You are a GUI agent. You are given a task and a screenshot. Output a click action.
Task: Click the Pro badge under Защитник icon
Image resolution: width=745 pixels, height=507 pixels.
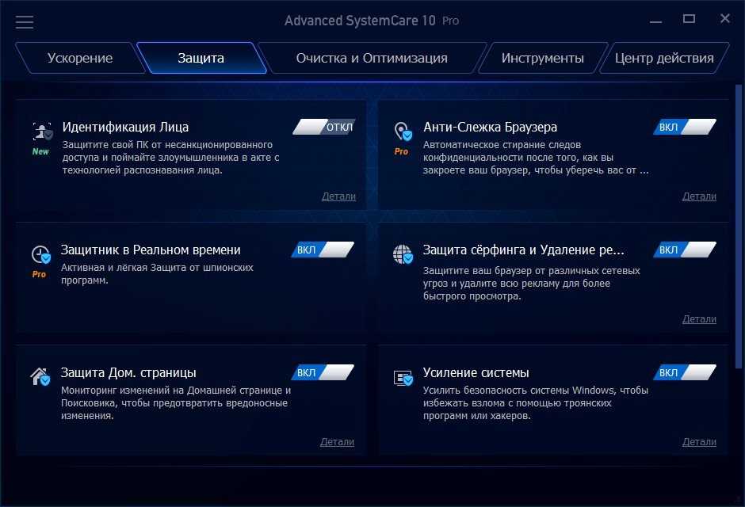tap(39, 274)
